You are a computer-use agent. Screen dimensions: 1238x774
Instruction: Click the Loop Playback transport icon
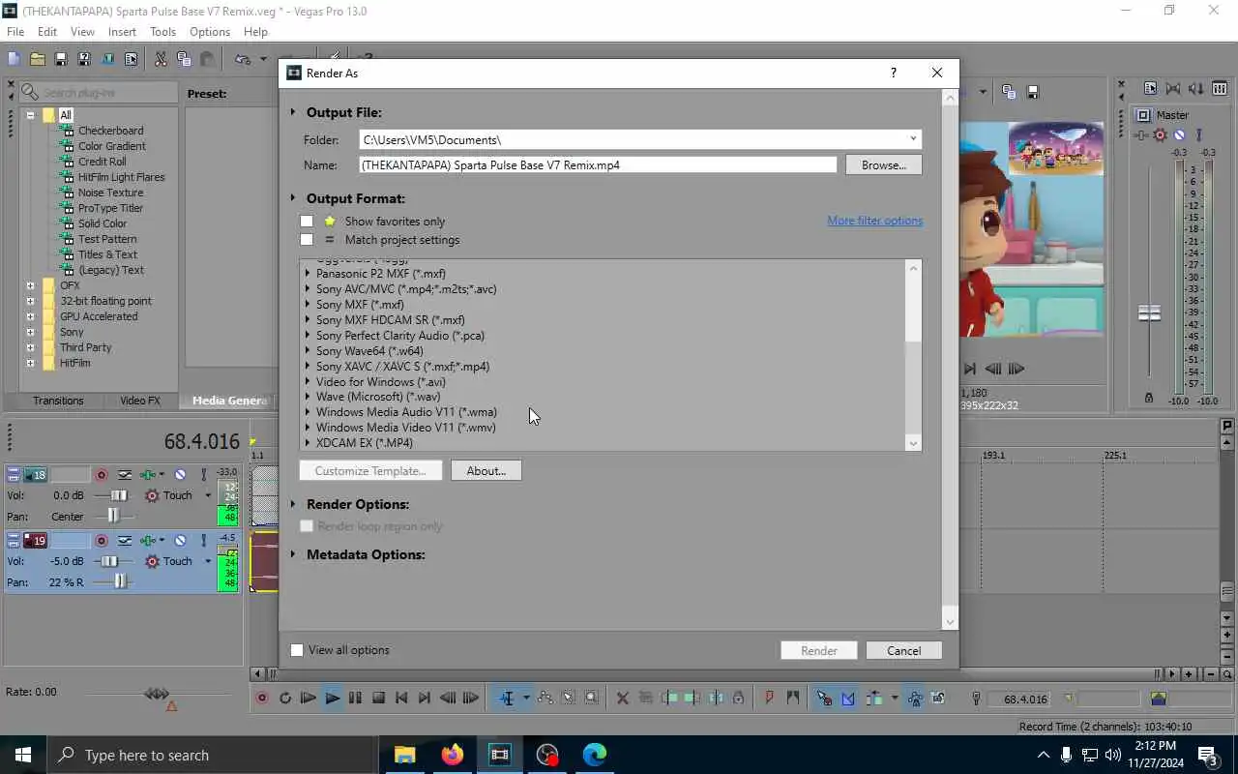285,698
